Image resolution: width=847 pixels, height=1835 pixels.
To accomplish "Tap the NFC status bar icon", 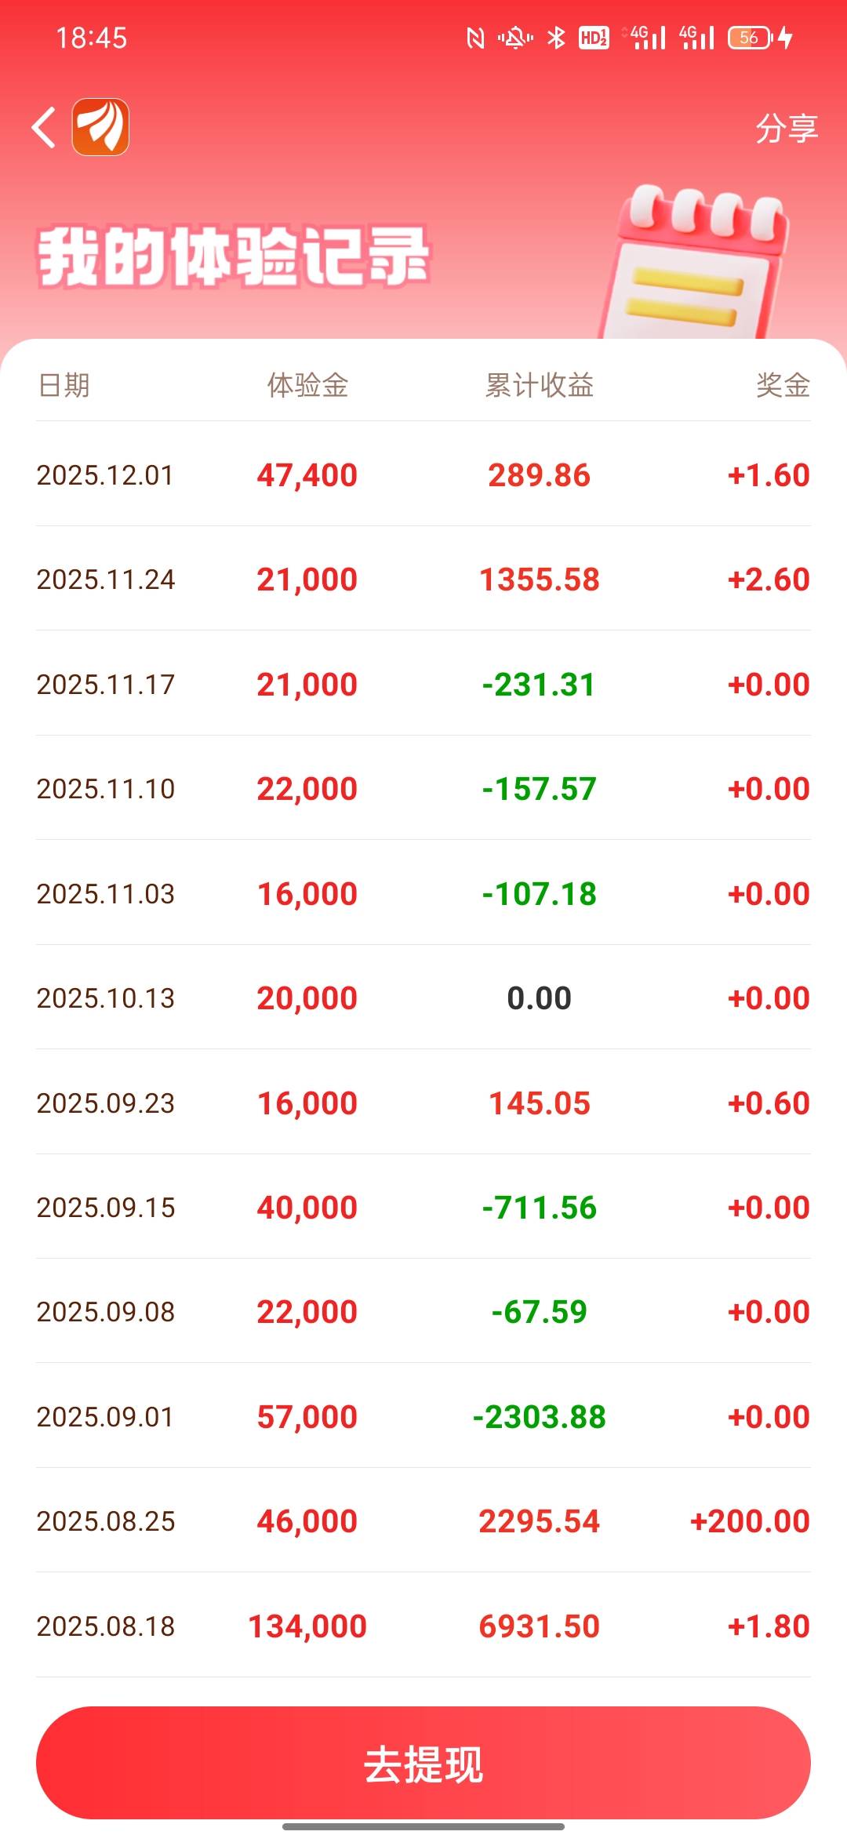I will point(475,37).
